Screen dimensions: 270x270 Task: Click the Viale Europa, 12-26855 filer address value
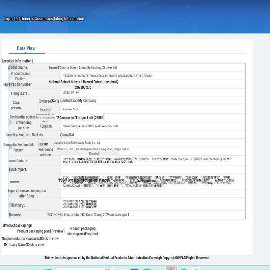point(90,126)
